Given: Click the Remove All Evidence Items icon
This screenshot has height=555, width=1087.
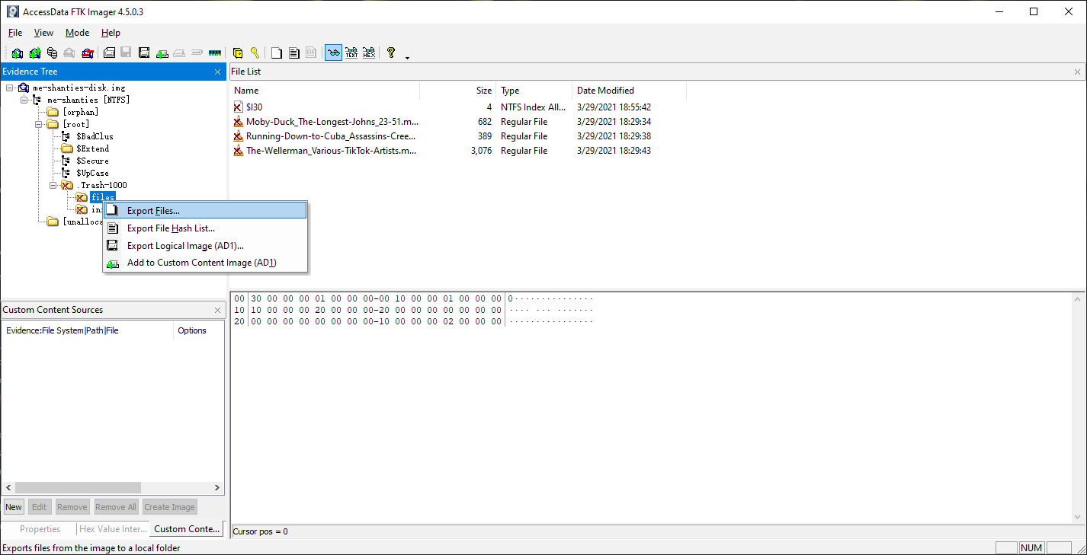Looking at the screenshot, I should (88, 53).
